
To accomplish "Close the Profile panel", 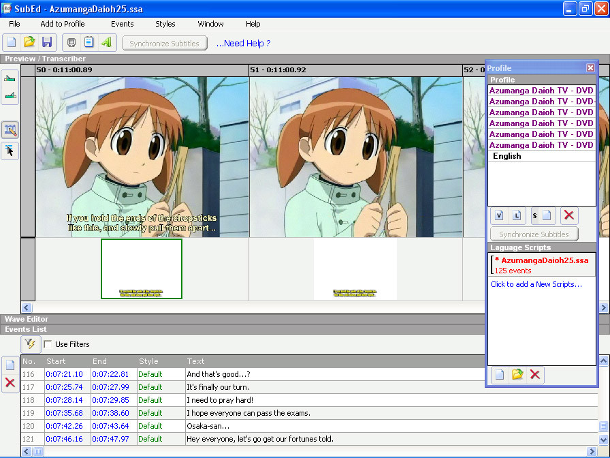I will point(590,67).
